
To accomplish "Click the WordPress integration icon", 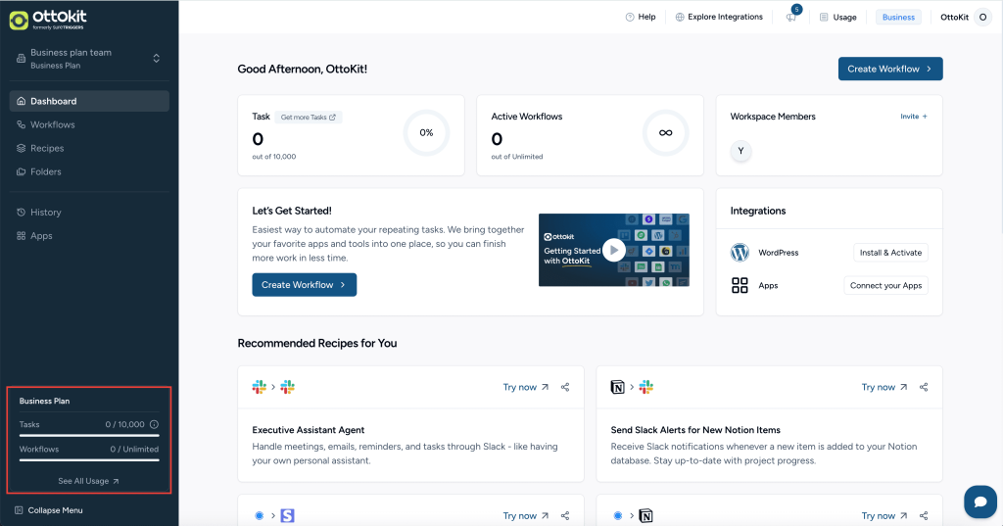I will (740, 253).
